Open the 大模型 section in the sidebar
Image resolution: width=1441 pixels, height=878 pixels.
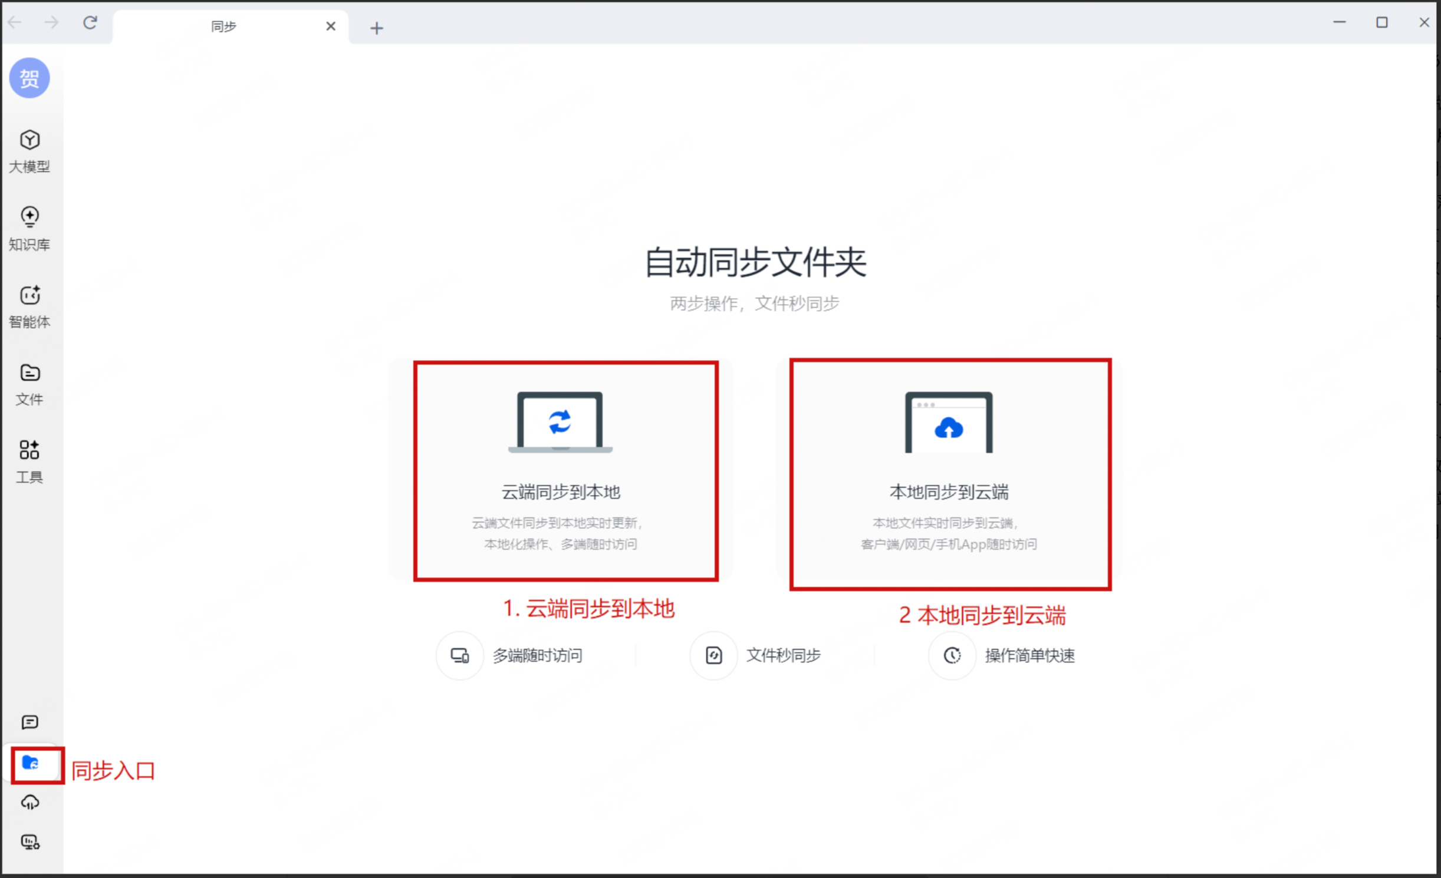(29, 149)
